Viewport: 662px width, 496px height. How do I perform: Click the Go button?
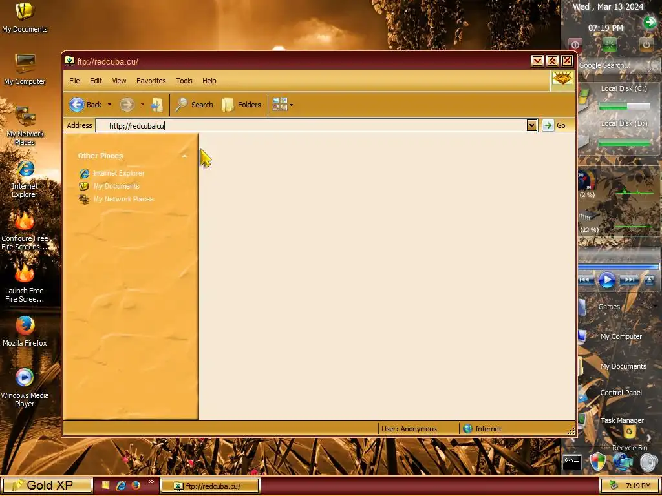pyautogui.click(x=555, y=125)
